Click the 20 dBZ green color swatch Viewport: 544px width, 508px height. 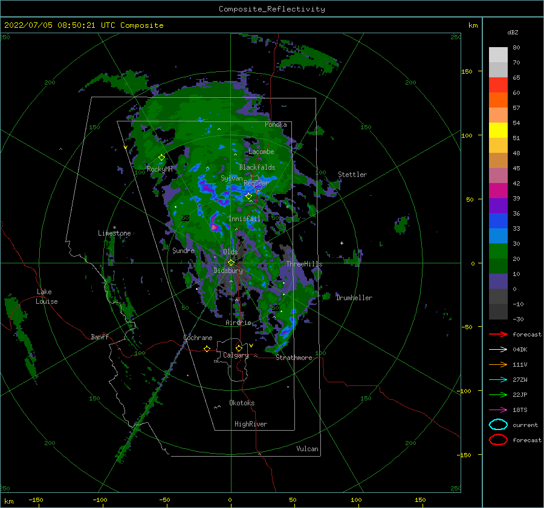pos(498,251)
